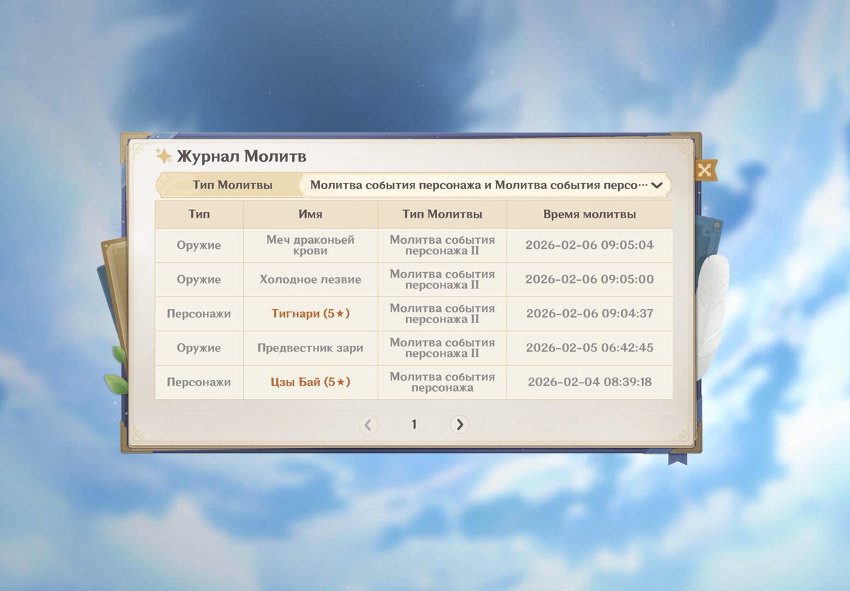850x591 pixels.
Task: Select the Тип Молитвы table column header
Action: tap(442, 214)
